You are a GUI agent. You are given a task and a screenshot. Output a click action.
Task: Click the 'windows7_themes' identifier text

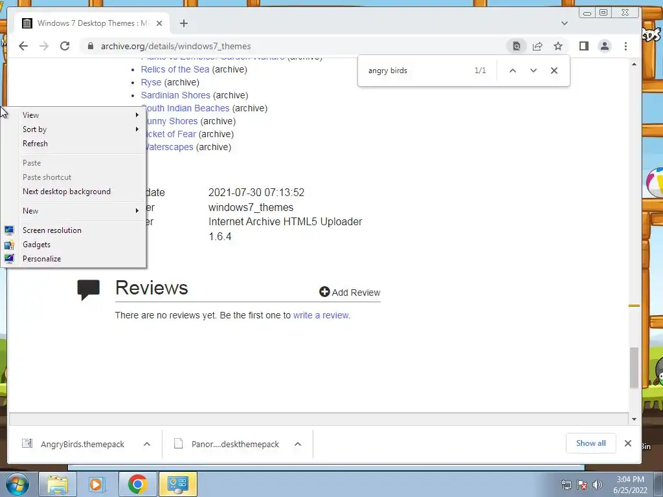pyautogui.click(x=251, y=208)
